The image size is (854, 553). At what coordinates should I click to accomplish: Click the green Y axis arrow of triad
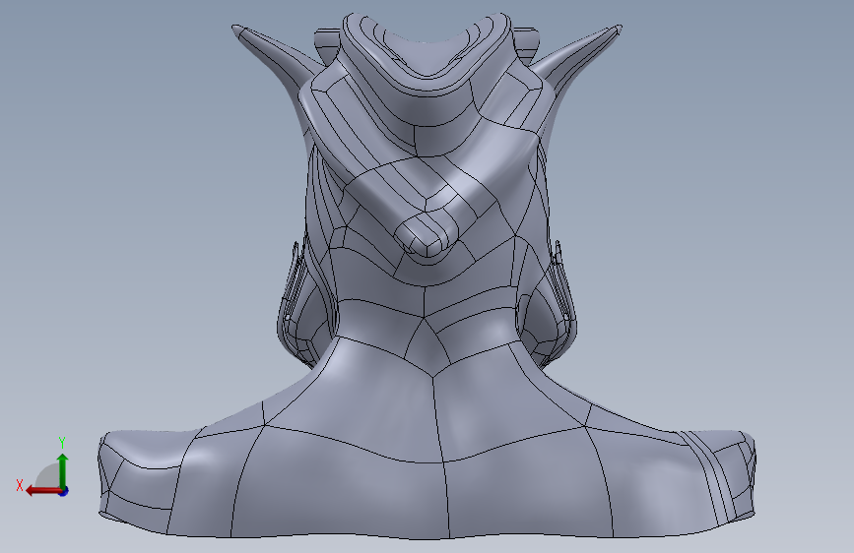pos(63,471)
